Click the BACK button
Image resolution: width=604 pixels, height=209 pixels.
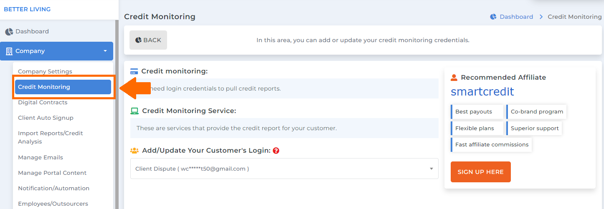point(148,40)
